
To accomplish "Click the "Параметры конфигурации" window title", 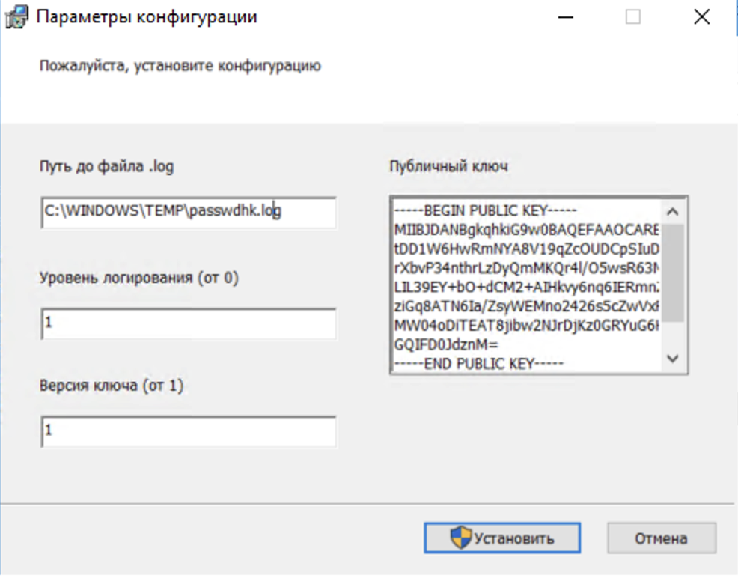I will [x=147, y=17].
